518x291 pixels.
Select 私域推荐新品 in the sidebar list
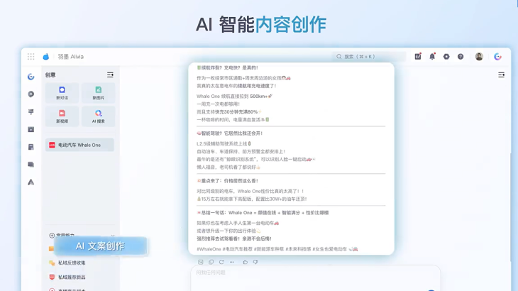[72, 277]
